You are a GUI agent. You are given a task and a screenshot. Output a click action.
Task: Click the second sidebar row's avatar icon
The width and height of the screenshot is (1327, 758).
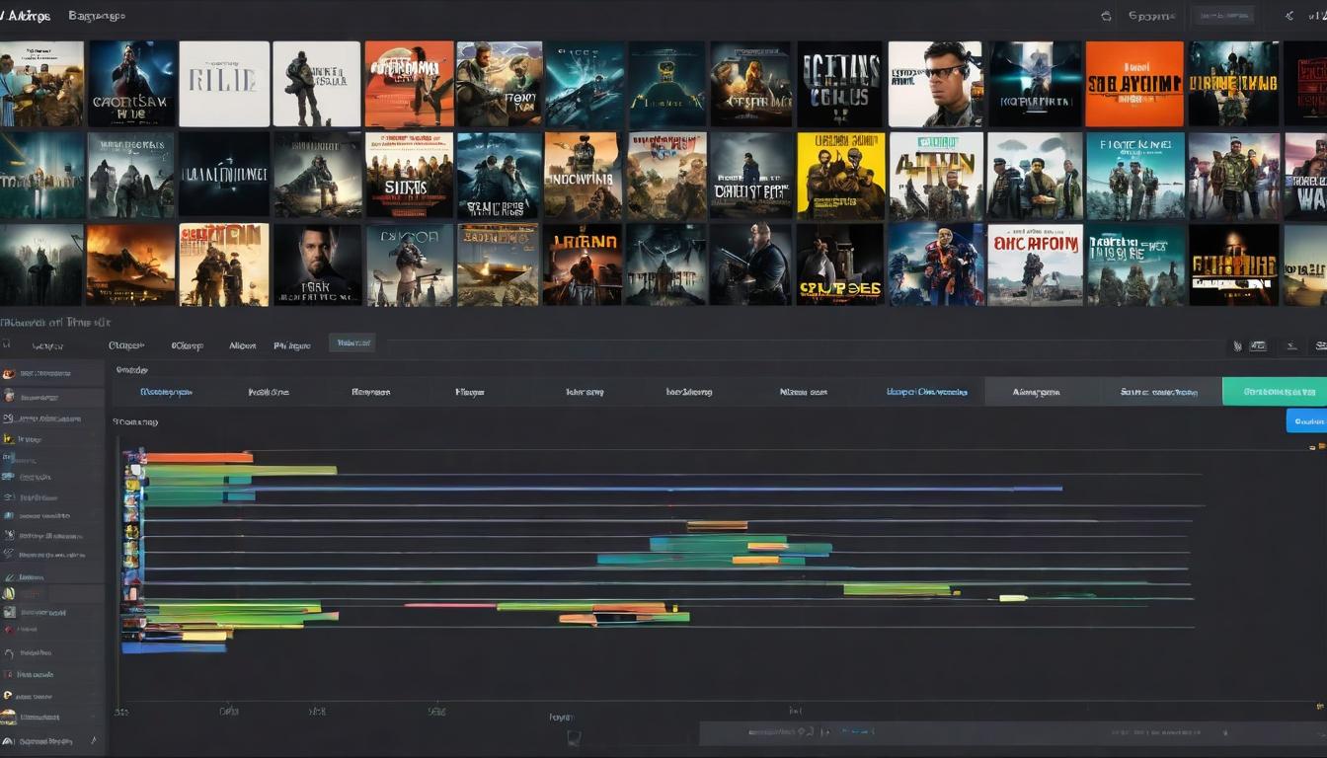point(9,396)
